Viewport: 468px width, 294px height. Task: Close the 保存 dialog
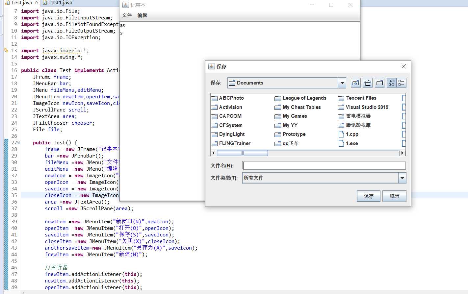404,66
